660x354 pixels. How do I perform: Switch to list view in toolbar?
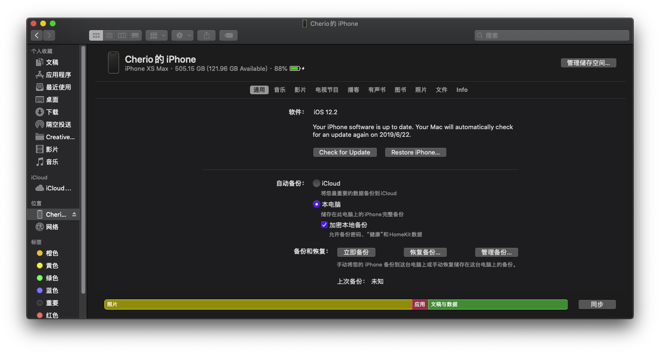[109, 35]
